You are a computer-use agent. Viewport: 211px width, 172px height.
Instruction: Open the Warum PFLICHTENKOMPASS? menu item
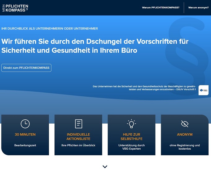[161, 7]
